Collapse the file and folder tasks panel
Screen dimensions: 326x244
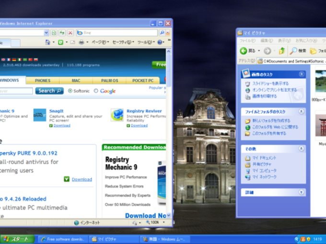point(301,111)
